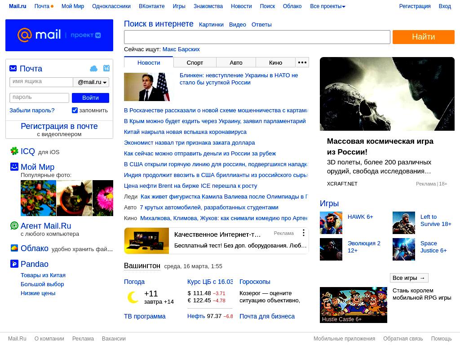
Task: Open the calendar icon in Почта panel
Action: 106,68
